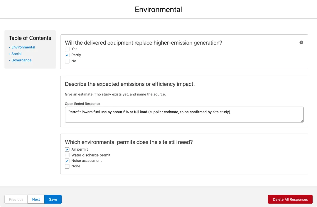This screenshot has width=317, height=207.
Task: Click the 'Describe the expected emissions' question
Action: pos(130,84)
